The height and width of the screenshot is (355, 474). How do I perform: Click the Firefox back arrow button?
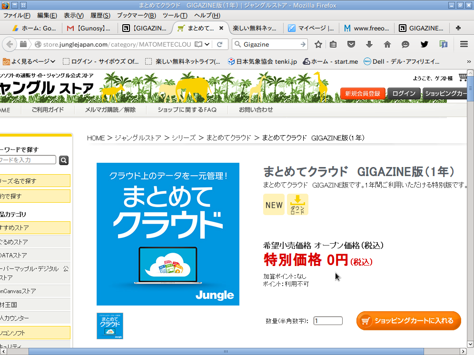click(10, 44)
